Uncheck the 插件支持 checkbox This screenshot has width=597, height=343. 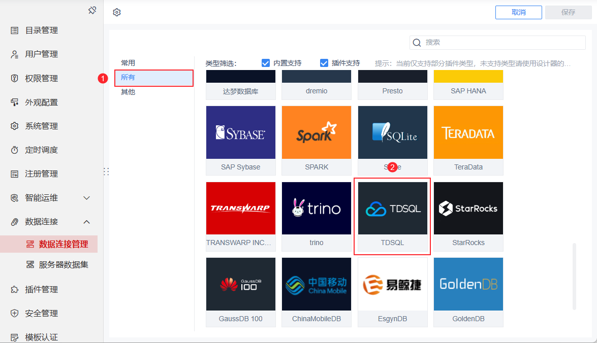pyautogui.click(x=324, y=63)
